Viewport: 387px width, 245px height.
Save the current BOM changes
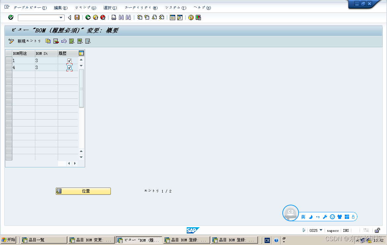(76, 17)
